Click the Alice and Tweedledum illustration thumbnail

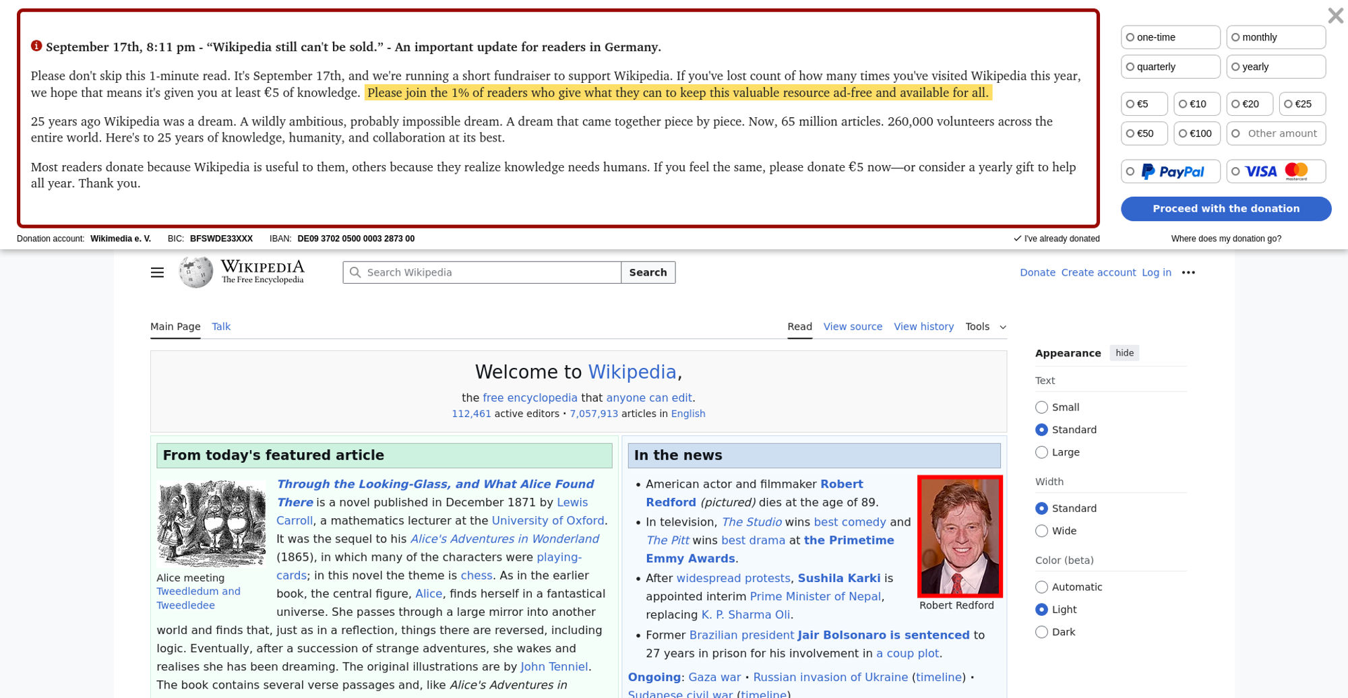click(x=212, y=523)
